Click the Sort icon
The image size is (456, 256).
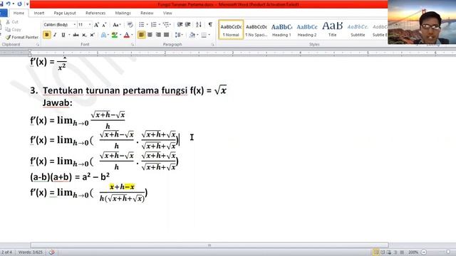pos(199,24)
